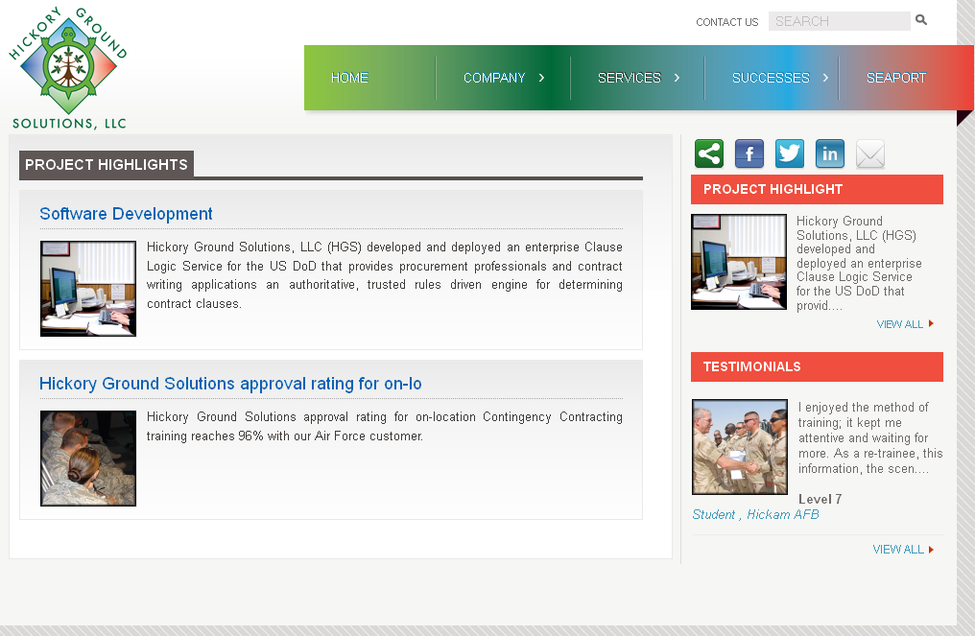Click the Hickory Ground Solutions turtle logo
Image resolution: width=975 pixels, height=636 pixels.
[68, 67]
